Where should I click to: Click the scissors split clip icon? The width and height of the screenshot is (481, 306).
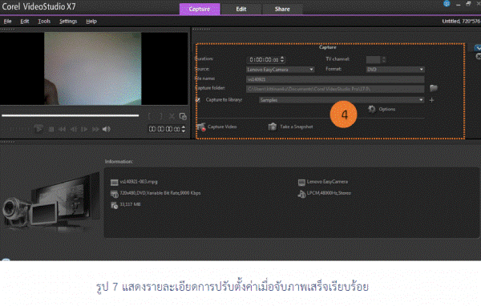tap(172, 116)
